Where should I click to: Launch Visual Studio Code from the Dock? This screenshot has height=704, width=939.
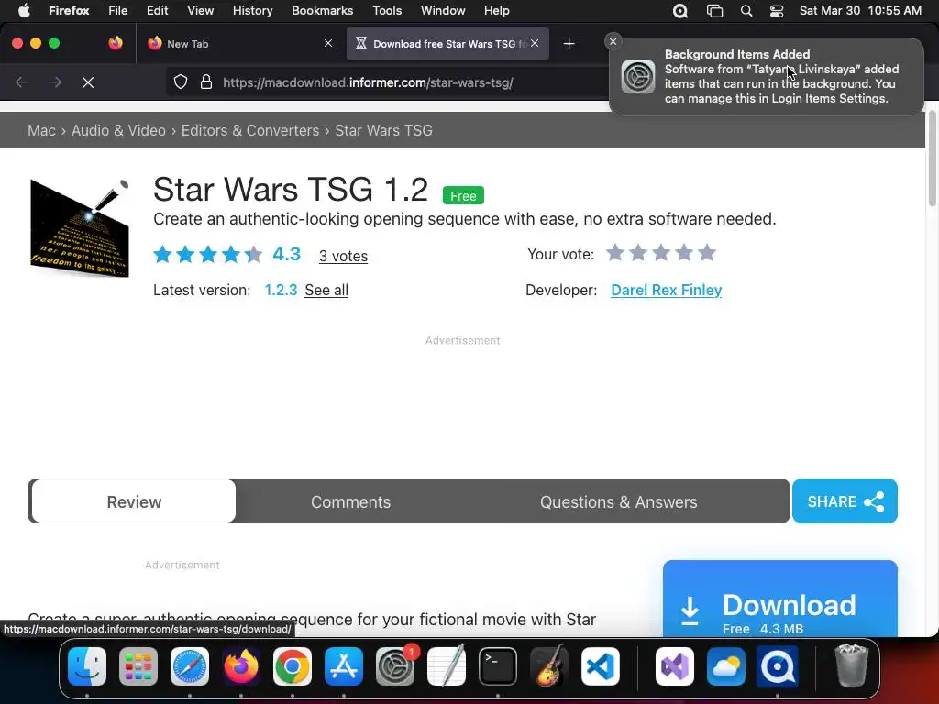click(x=600, y=666)
